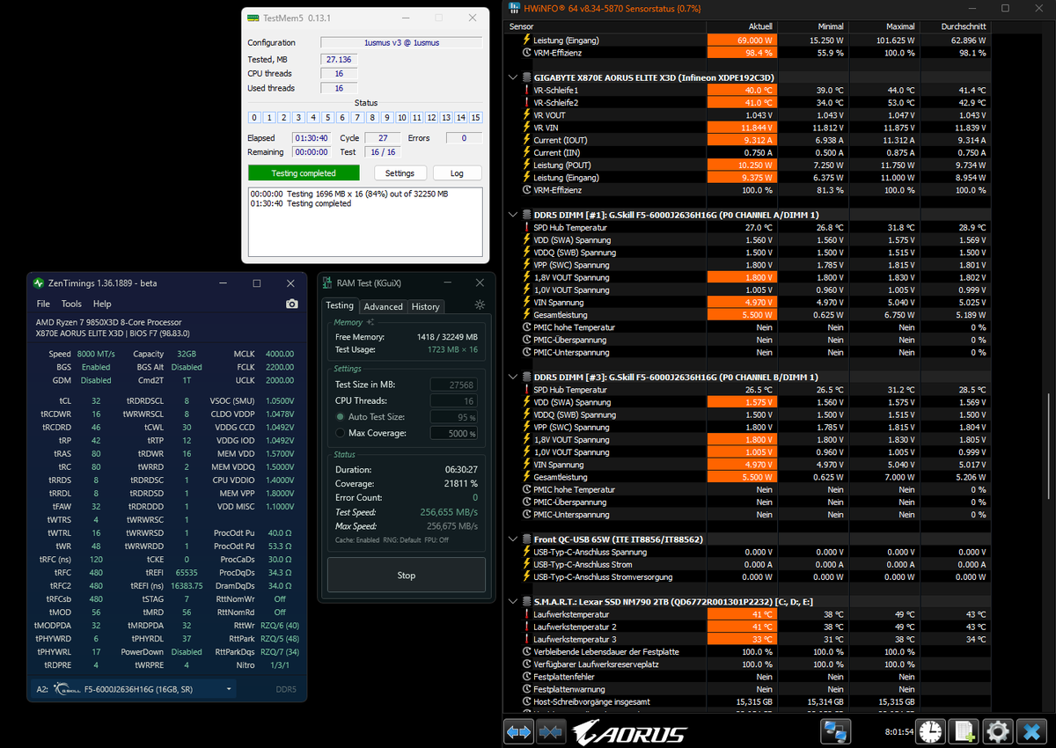Select the Auto Test Size radio button
This screenshot has width=1056, height=748.
coord(341,417)
